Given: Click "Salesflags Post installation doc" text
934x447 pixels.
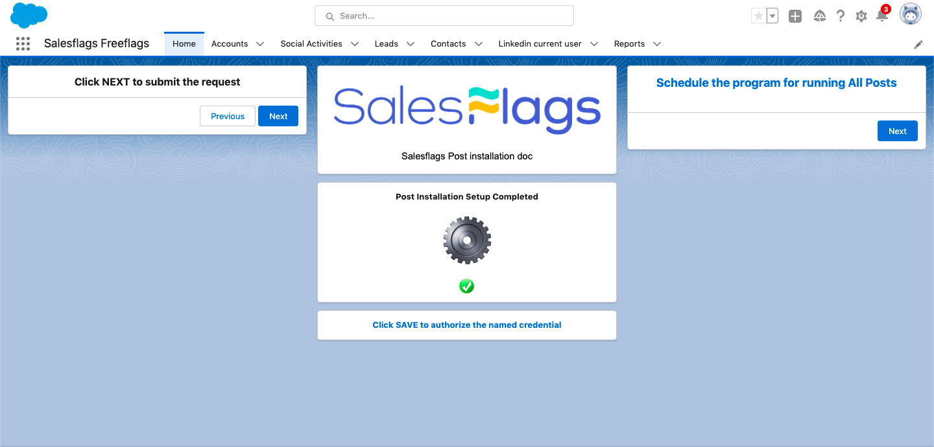Looking at the screenshot, I should tap(467, 156).
